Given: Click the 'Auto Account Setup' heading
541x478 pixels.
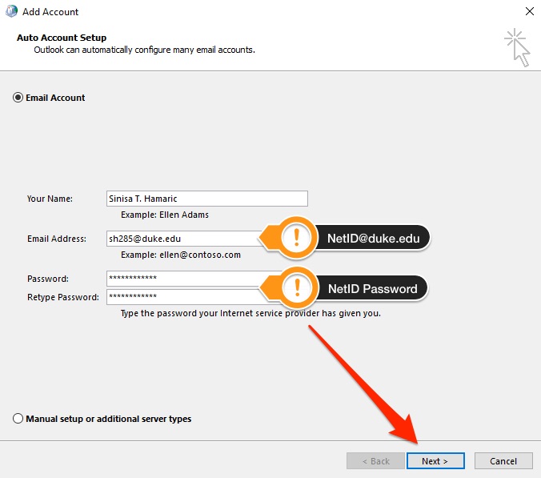Looking at the screenshot, I should coord(62,38).
